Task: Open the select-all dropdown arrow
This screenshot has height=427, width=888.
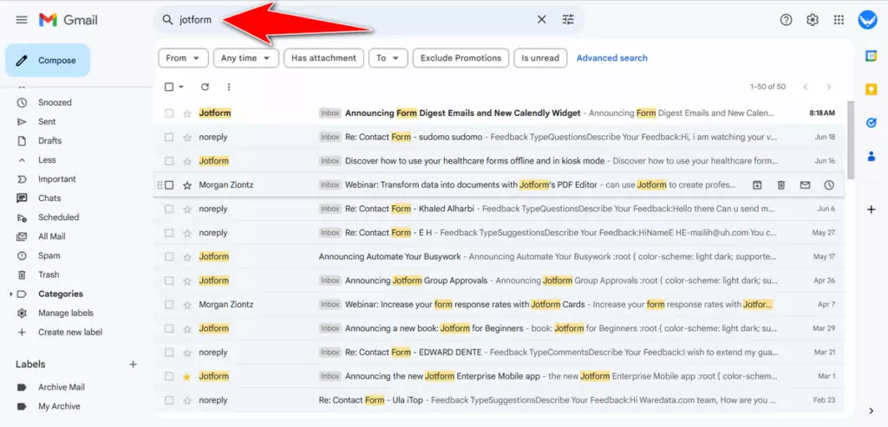Action: [x=181, y=87]
